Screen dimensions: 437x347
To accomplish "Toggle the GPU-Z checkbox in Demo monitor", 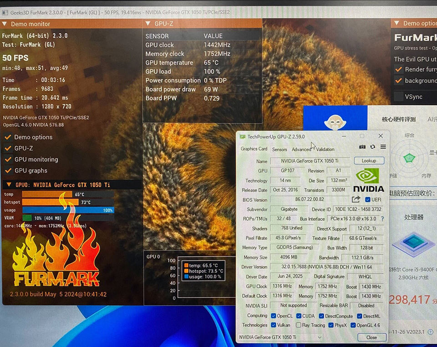I will coord(8,148).
